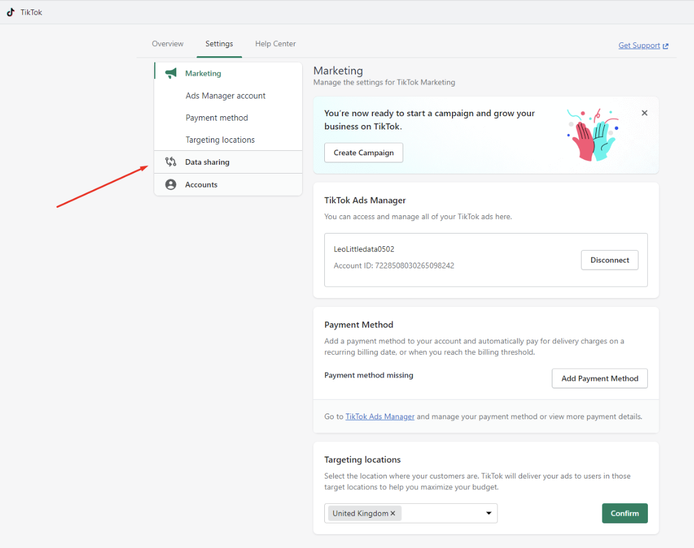
Task: Click the Data sharing sync icon
Action: pos(171,162)
